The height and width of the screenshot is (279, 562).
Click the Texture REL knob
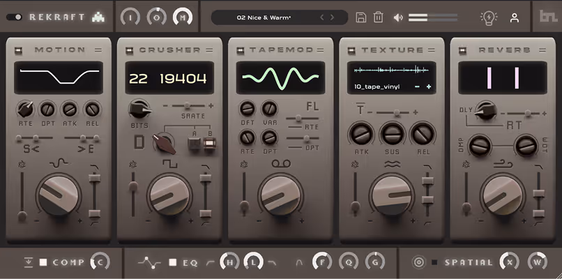click(423, 134)
